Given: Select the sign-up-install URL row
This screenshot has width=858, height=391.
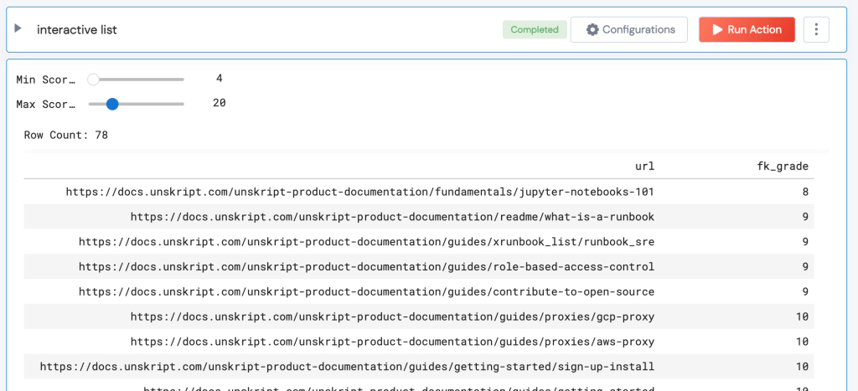Looking at the screenshot, I should tap(347, 367).
